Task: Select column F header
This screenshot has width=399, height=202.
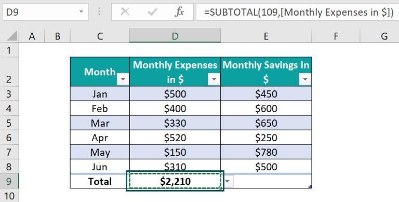Action: pyautogui.click(x=336, y=36)
